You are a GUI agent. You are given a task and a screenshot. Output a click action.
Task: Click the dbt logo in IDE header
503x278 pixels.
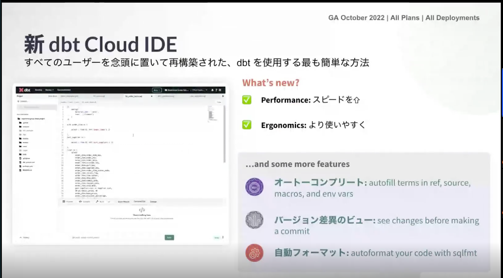point(25,90)
